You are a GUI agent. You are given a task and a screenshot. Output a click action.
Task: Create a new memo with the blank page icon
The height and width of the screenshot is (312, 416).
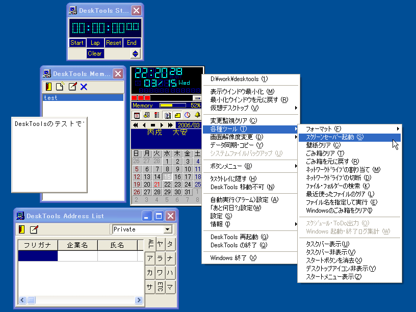pos(60,87)
